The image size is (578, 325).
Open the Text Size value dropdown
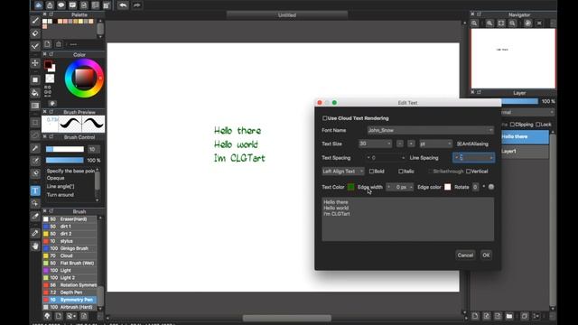point(375,144)
